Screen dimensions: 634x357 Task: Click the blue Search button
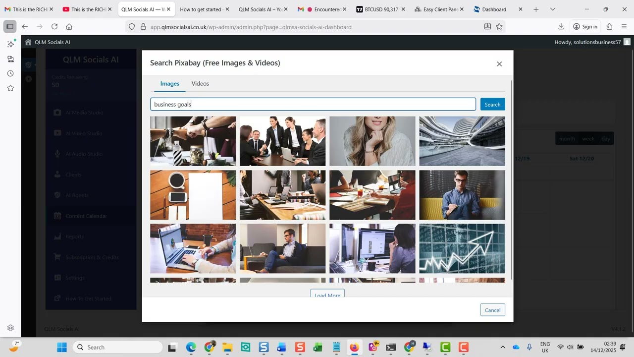tap(492, 104)
